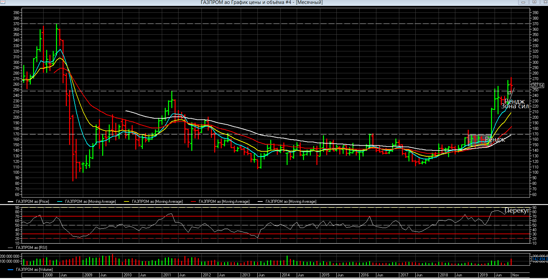Viewport: 548px width, 279px height.
Task: Select the ГАЗПРОМ ао [Price] legend entry
Action: (x=28, y=201)
